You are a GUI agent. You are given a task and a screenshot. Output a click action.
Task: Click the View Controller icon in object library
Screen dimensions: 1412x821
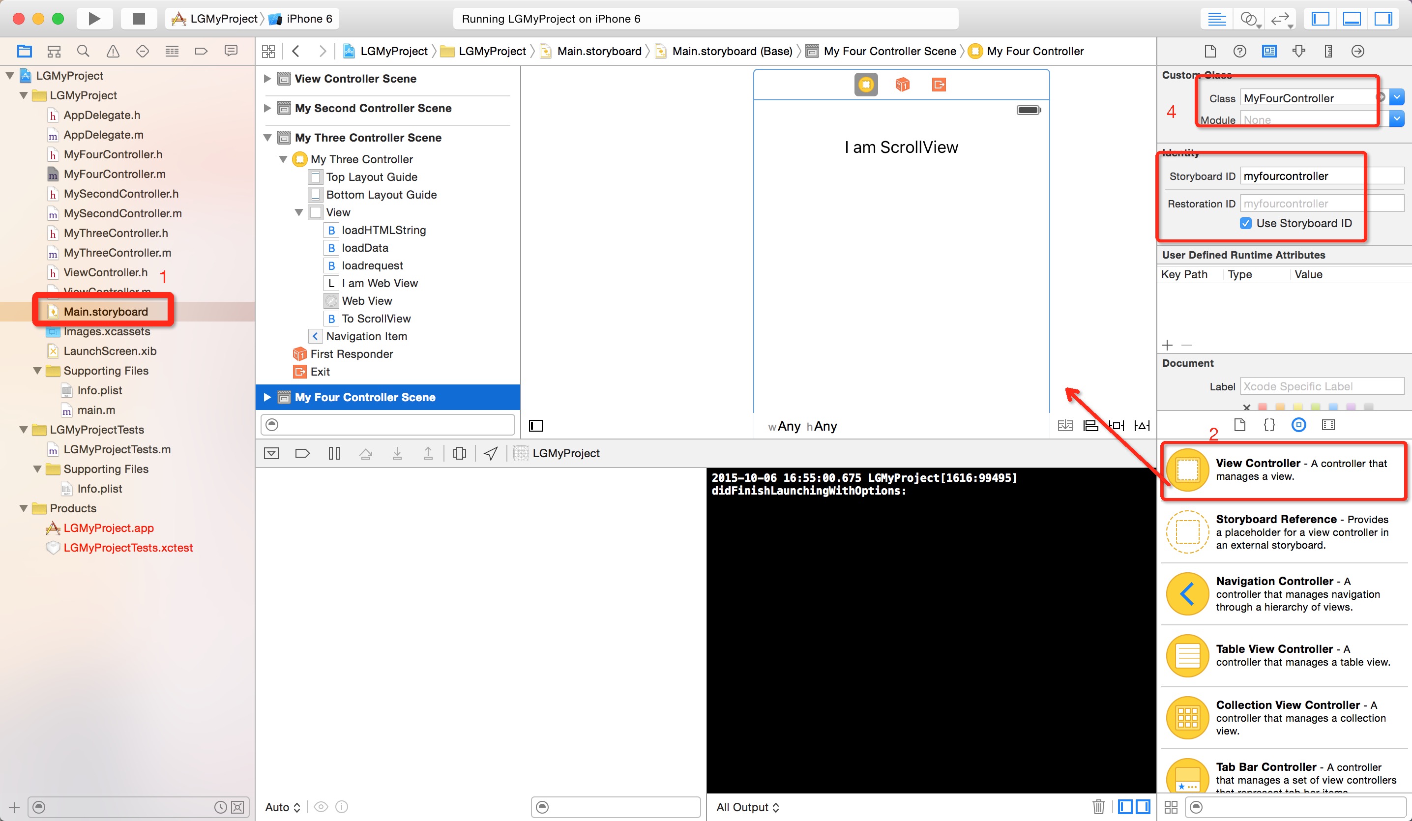[1187, 469]
